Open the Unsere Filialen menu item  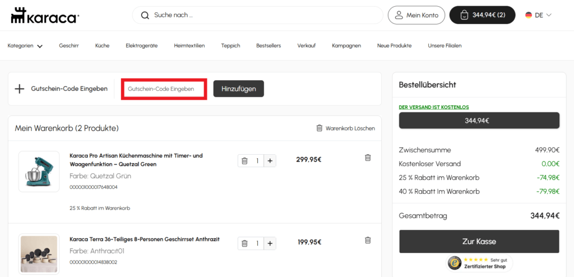pyautogui.click(x=445, y=46)
